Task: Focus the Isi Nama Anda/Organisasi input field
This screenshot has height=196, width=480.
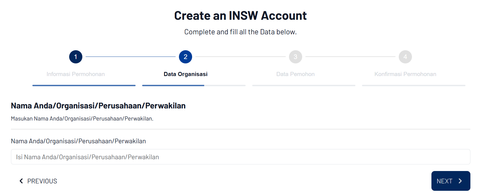Action: 240,157
